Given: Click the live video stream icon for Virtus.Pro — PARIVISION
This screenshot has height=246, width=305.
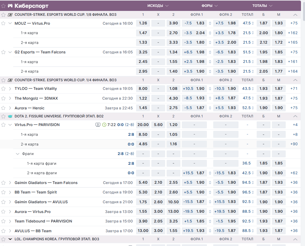Looking at the screenshot, I should (98, 125).
